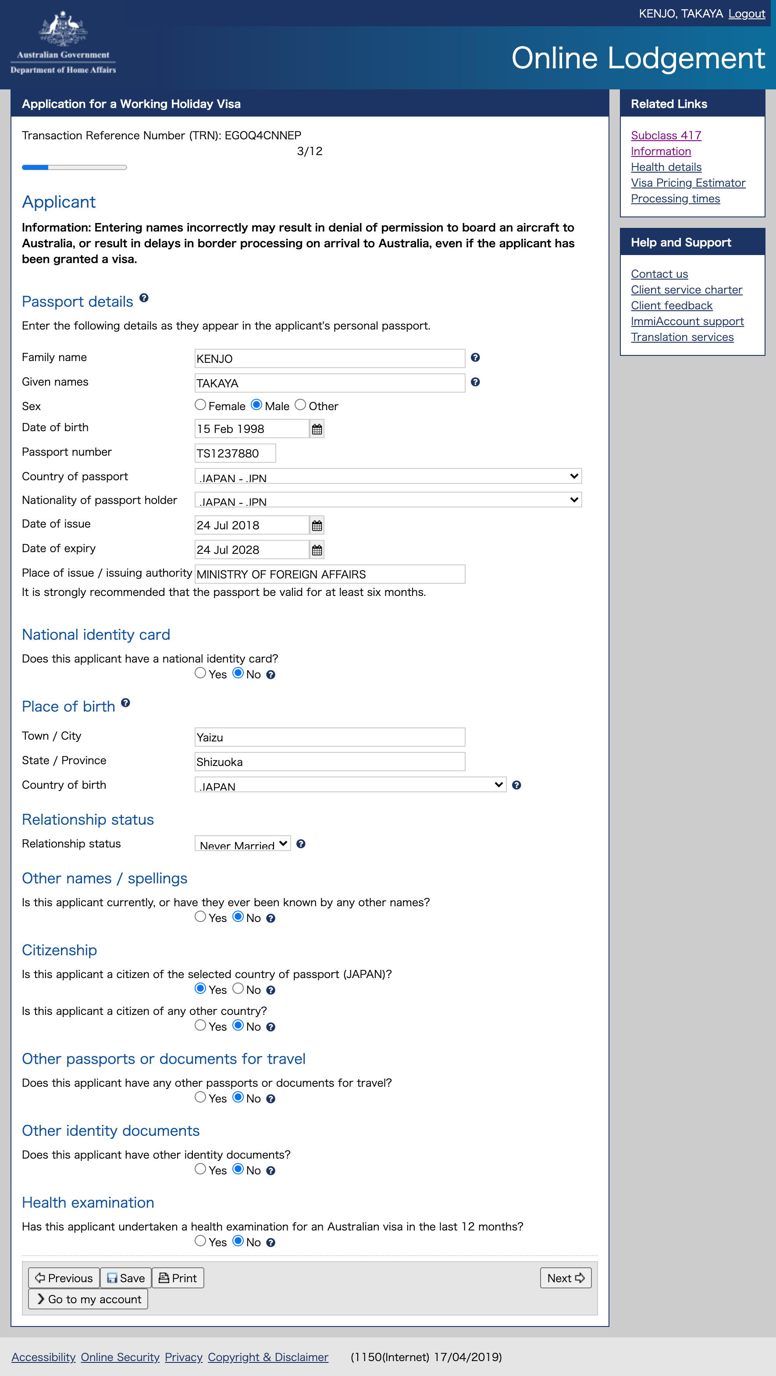
Task: Open the Date of birth calendar picker
Action: click(317, 429)
